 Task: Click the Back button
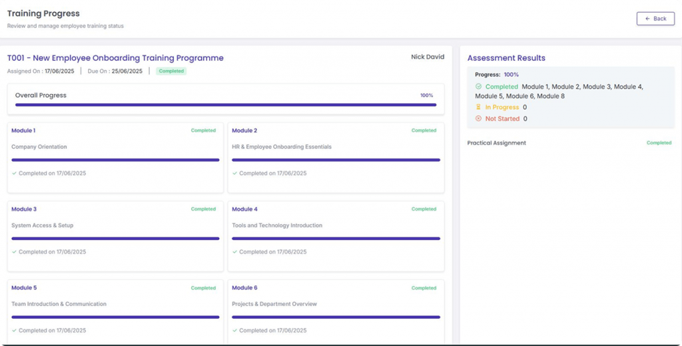(655, 19)
